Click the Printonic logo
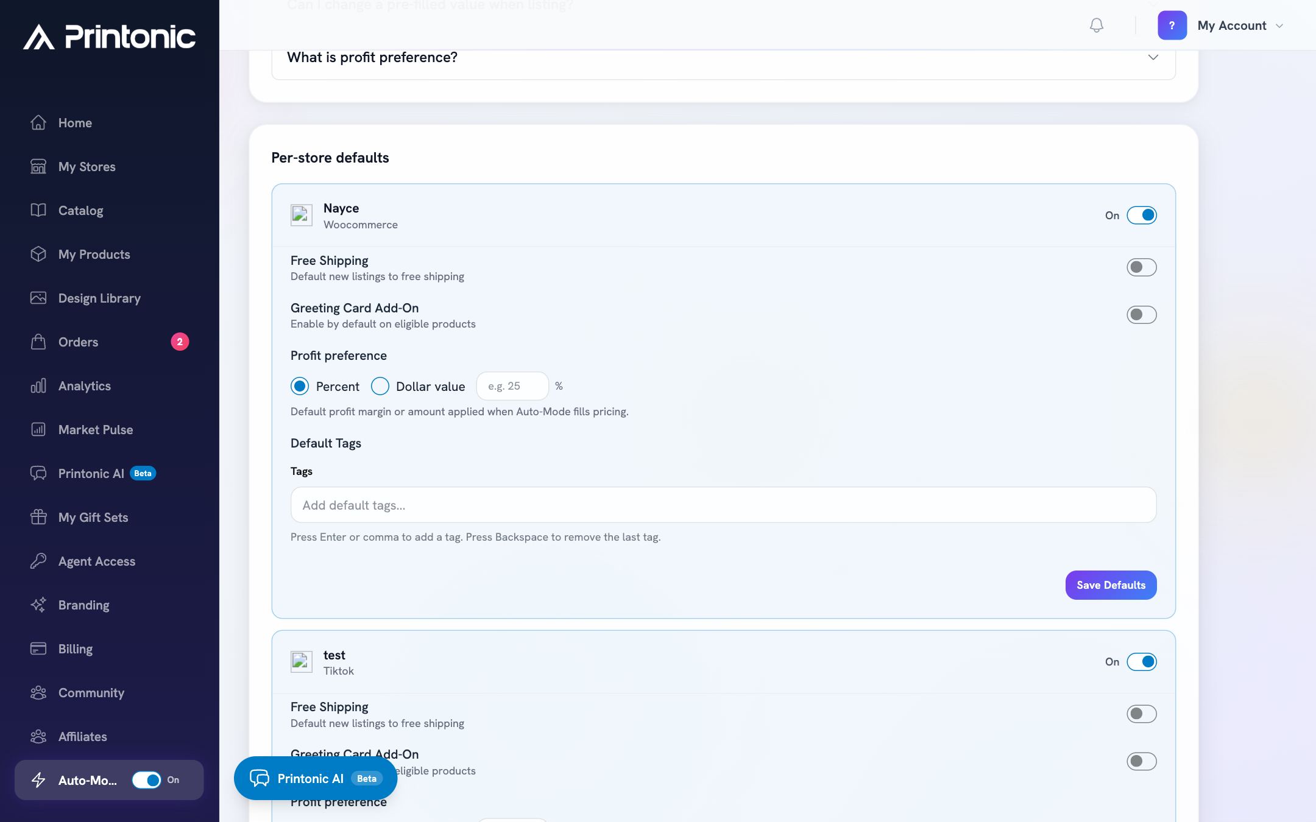This screenshot has height=822, width=1316. [110, 37]
